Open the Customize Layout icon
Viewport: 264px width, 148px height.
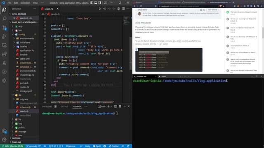(x=105, y=3)
